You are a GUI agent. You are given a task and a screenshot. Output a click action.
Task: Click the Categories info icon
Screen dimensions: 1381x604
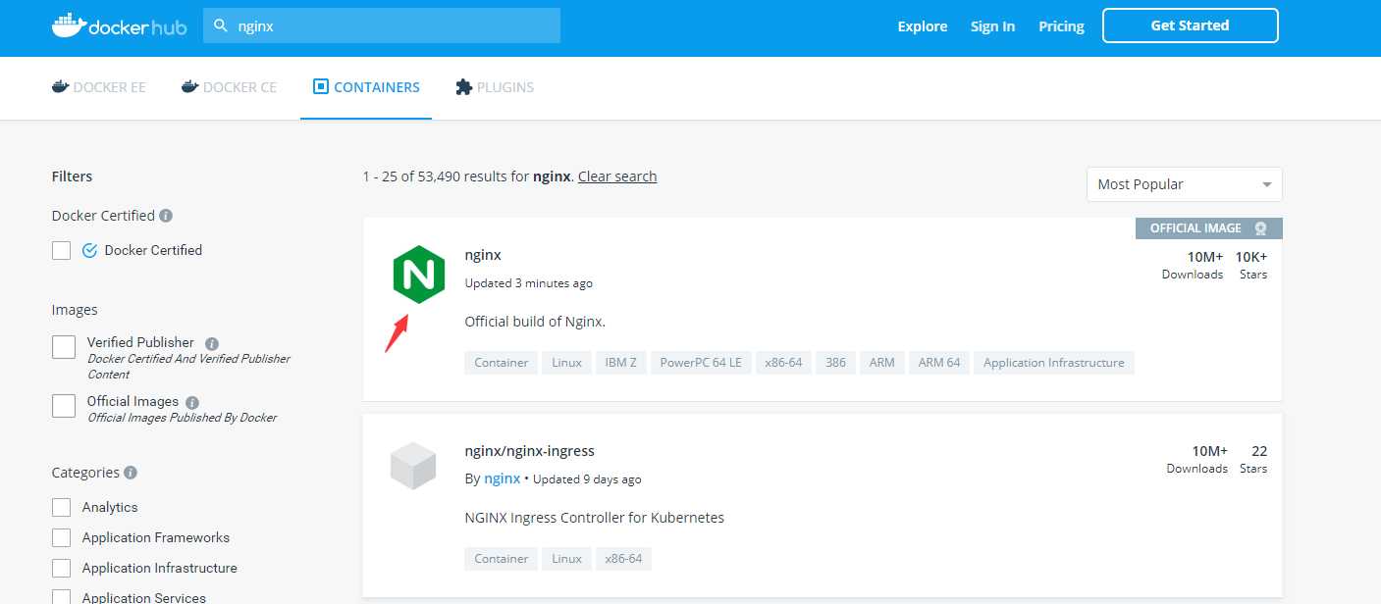[131, 473]
